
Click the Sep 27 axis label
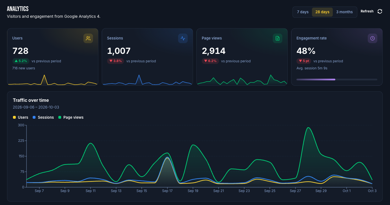(x=295, y=191)
